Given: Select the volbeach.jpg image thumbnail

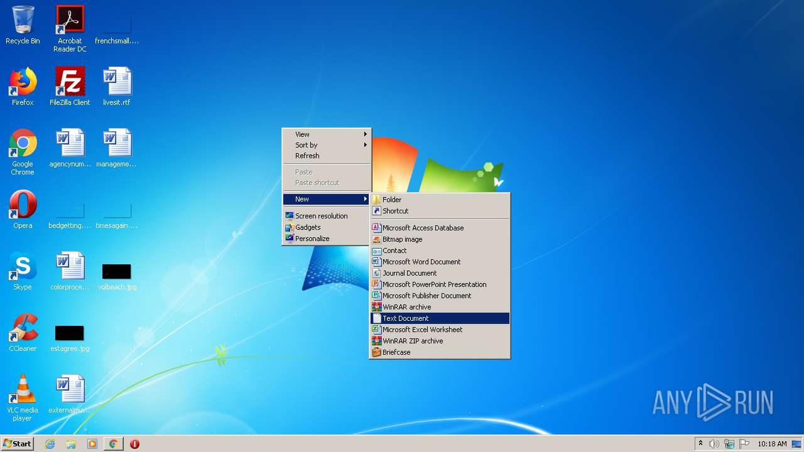Looking at the screenshot, I should coord(117,271).
